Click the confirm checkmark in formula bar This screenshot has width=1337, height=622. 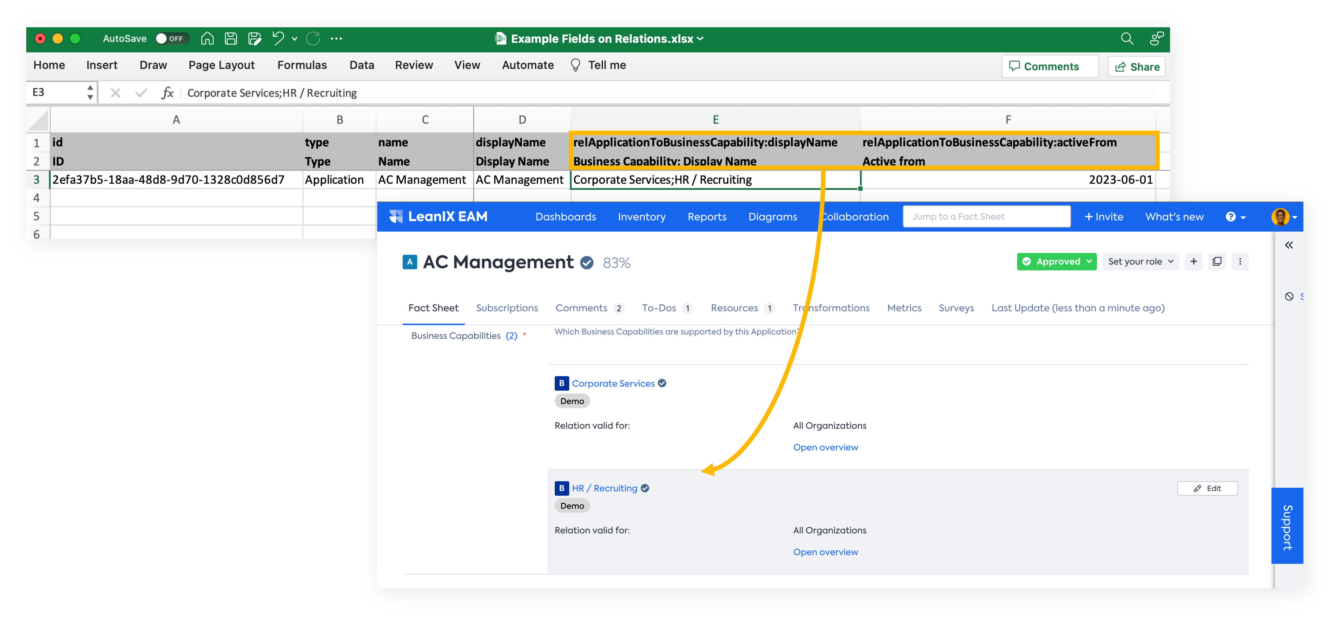[141, 93]
